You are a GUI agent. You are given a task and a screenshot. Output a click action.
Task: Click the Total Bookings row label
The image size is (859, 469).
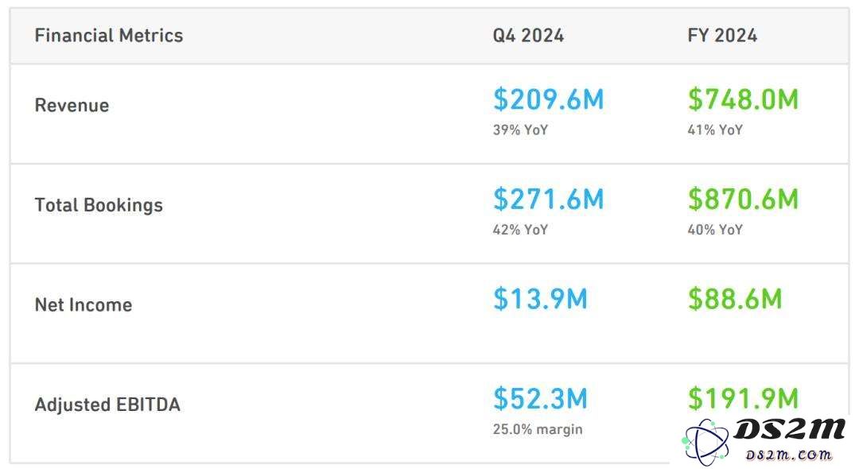[99, 204]
